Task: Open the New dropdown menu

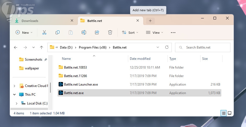Action: pyautogui.click(x=24, y=33)
